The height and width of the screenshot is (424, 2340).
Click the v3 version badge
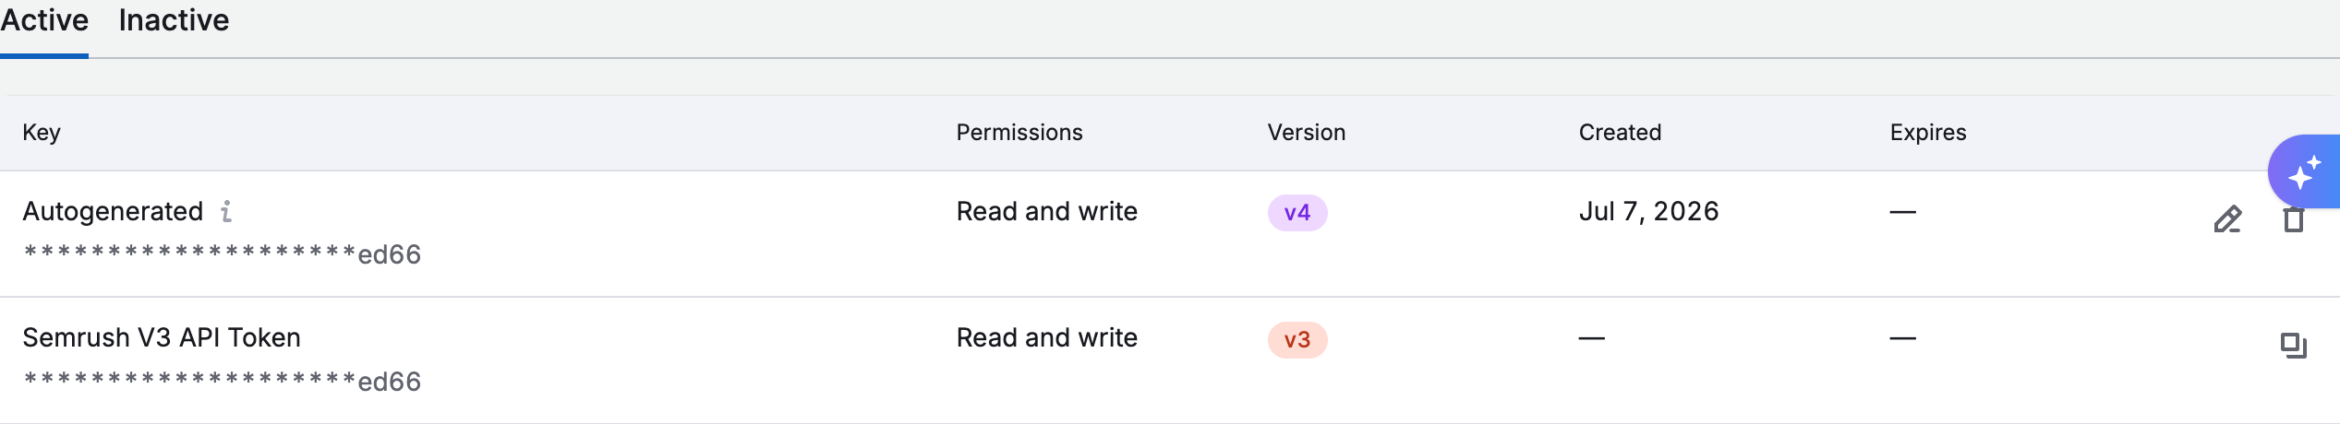point(1297,340)
